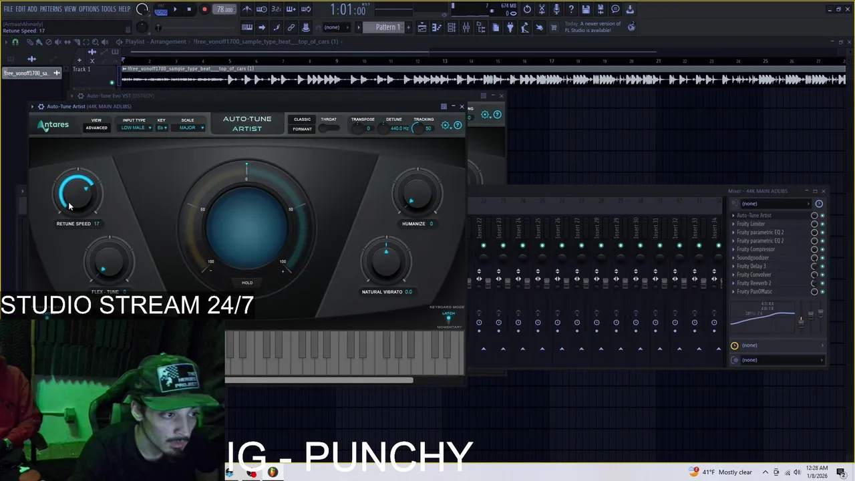Image resolution: width=855 pixels, height=481 pixels.
Task: Click the HOLD button under pitch display
Action: tap(247, 283)
